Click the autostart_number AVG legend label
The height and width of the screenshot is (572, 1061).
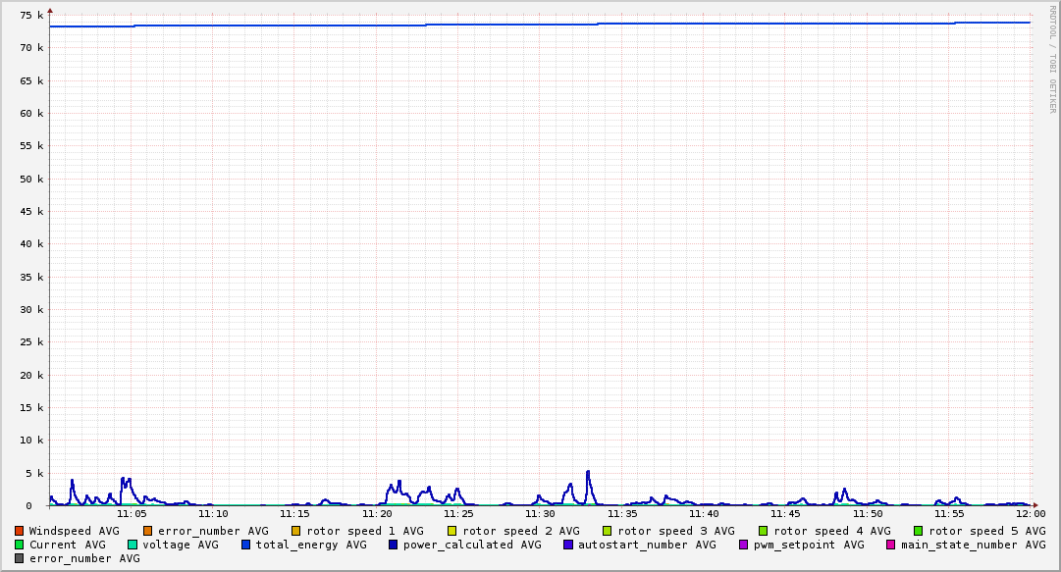647,545
